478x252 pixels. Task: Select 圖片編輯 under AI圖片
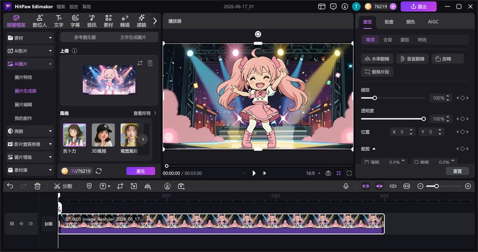(x=24, y=105)
